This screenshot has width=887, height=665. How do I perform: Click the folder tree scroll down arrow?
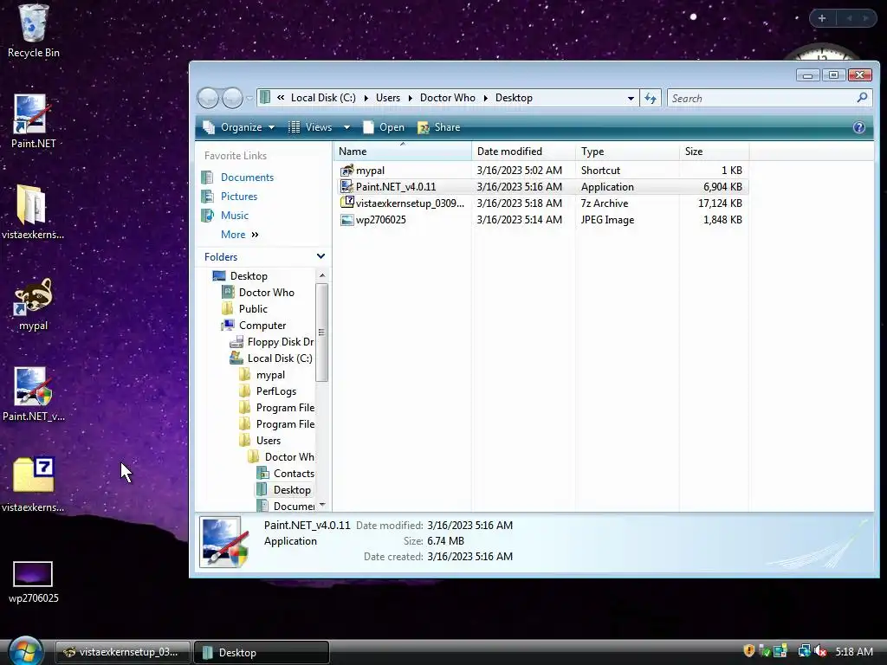(322, 505)
